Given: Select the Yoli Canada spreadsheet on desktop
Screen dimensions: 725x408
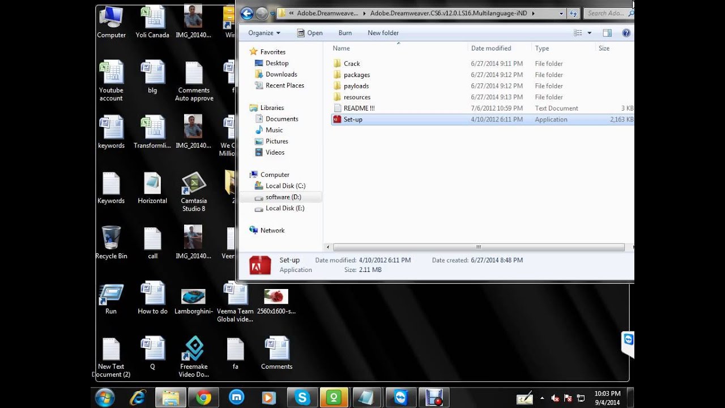Looking at the screenshot, I should (152, 23).
